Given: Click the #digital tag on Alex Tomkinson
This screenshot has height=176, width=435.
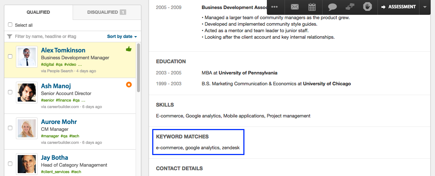Looking at the screenshot, I should [47, 65].
